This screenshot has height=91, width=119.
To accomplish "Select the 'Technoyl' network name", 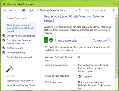I will [x=88, y=77].
